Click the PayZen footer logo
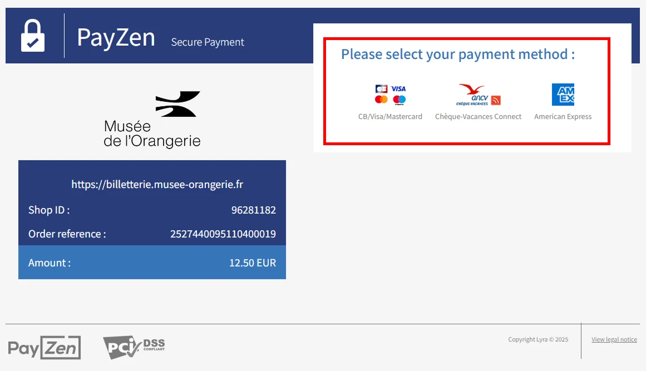 click(45, 348)
